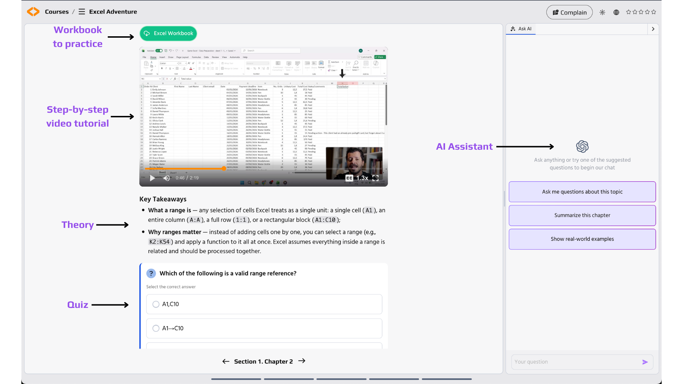Go to the next chapter arrow
Viewport: 683px width, 384px height.
(x=302, y=361)
